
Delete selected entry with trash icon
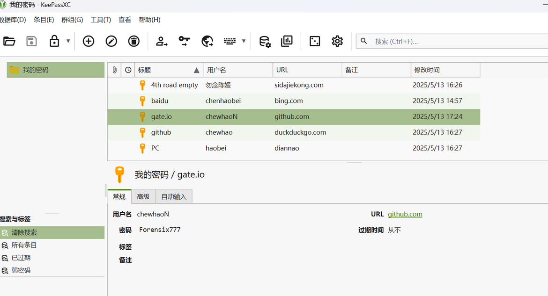point(134,41)
